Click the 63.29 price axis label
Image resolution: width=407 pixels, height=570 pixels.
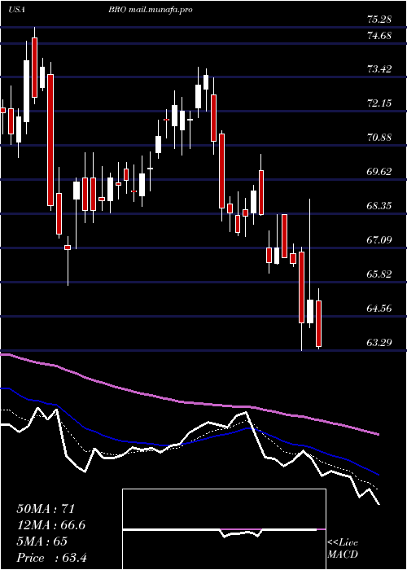pos(379,343)
